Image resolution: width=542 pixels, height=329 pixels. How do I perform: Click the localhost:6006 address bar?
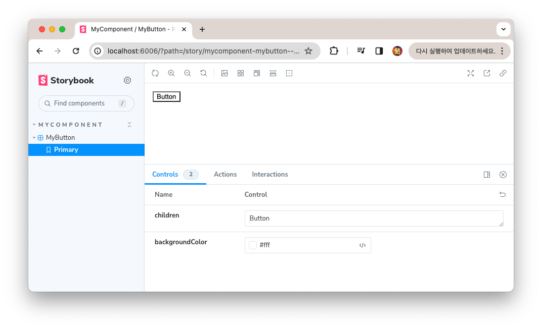[204, 51]
